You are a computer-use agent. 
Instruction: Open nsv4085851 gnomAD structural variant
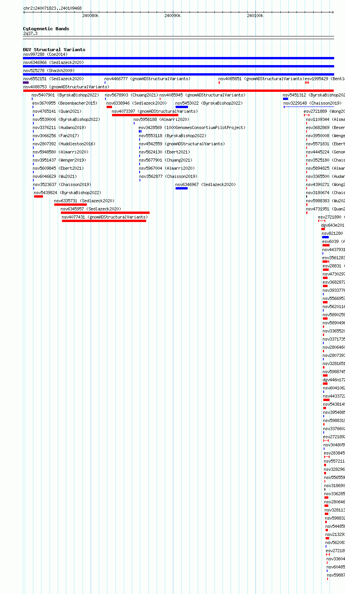[261, 79]
